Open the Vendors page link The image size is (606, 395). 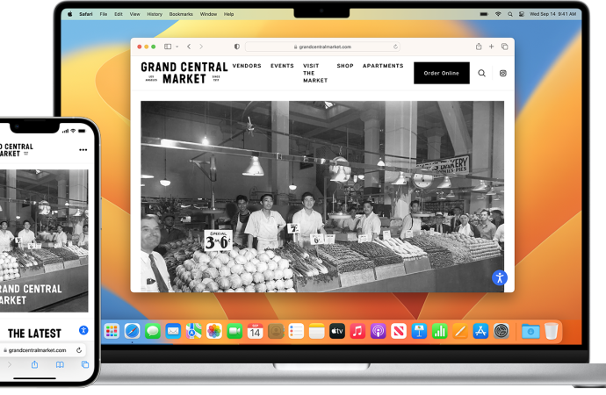point(247,66)
